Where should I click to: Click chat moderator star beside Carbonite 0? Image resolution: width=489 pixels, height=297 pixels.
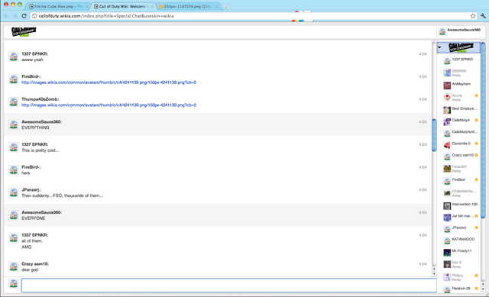(476, 144)
